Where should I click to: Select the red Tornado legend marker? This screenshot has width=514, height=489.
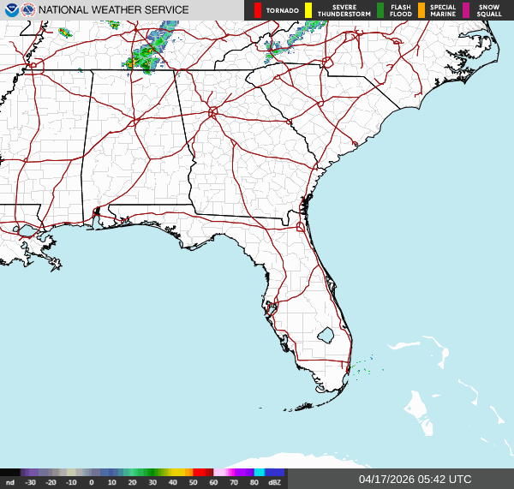click(257, 10)
